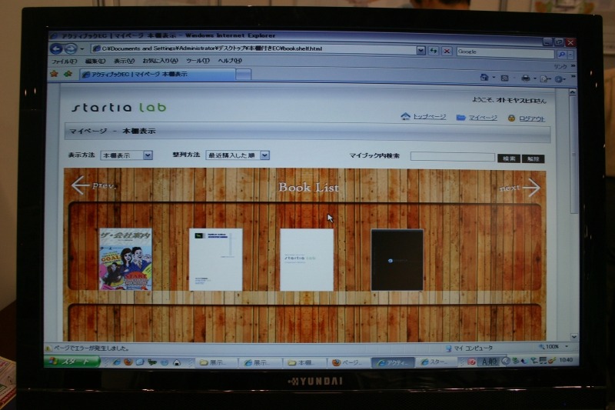Open the search provider dropdown arrow

(571, 55)
